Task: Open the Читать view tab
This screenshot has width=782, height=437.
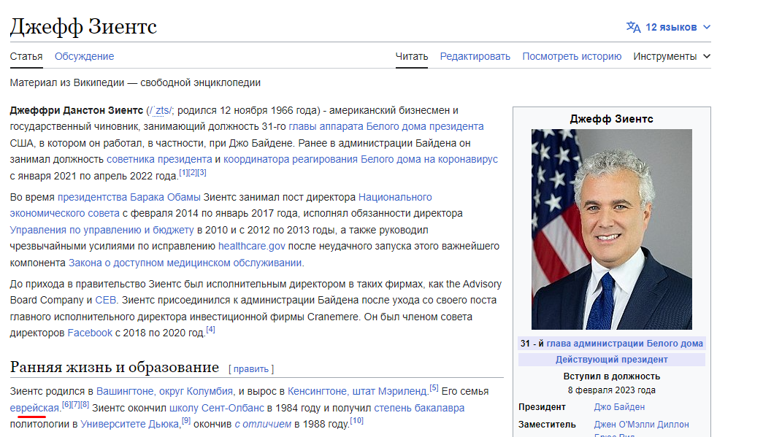Action: [412, 56]
